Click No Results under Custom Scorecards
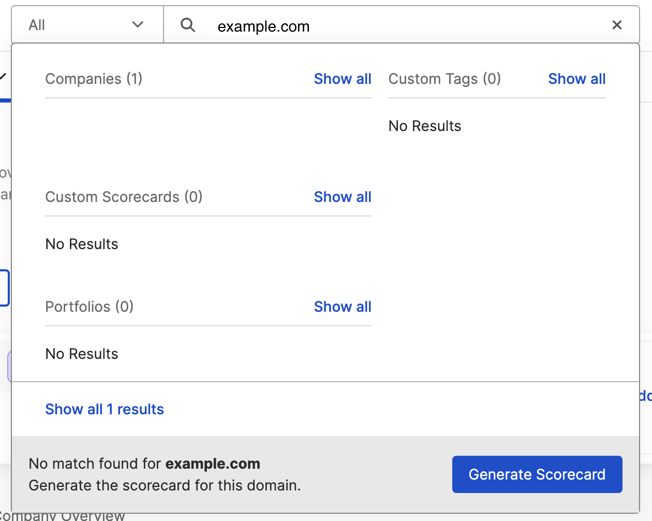 point(82,244)
